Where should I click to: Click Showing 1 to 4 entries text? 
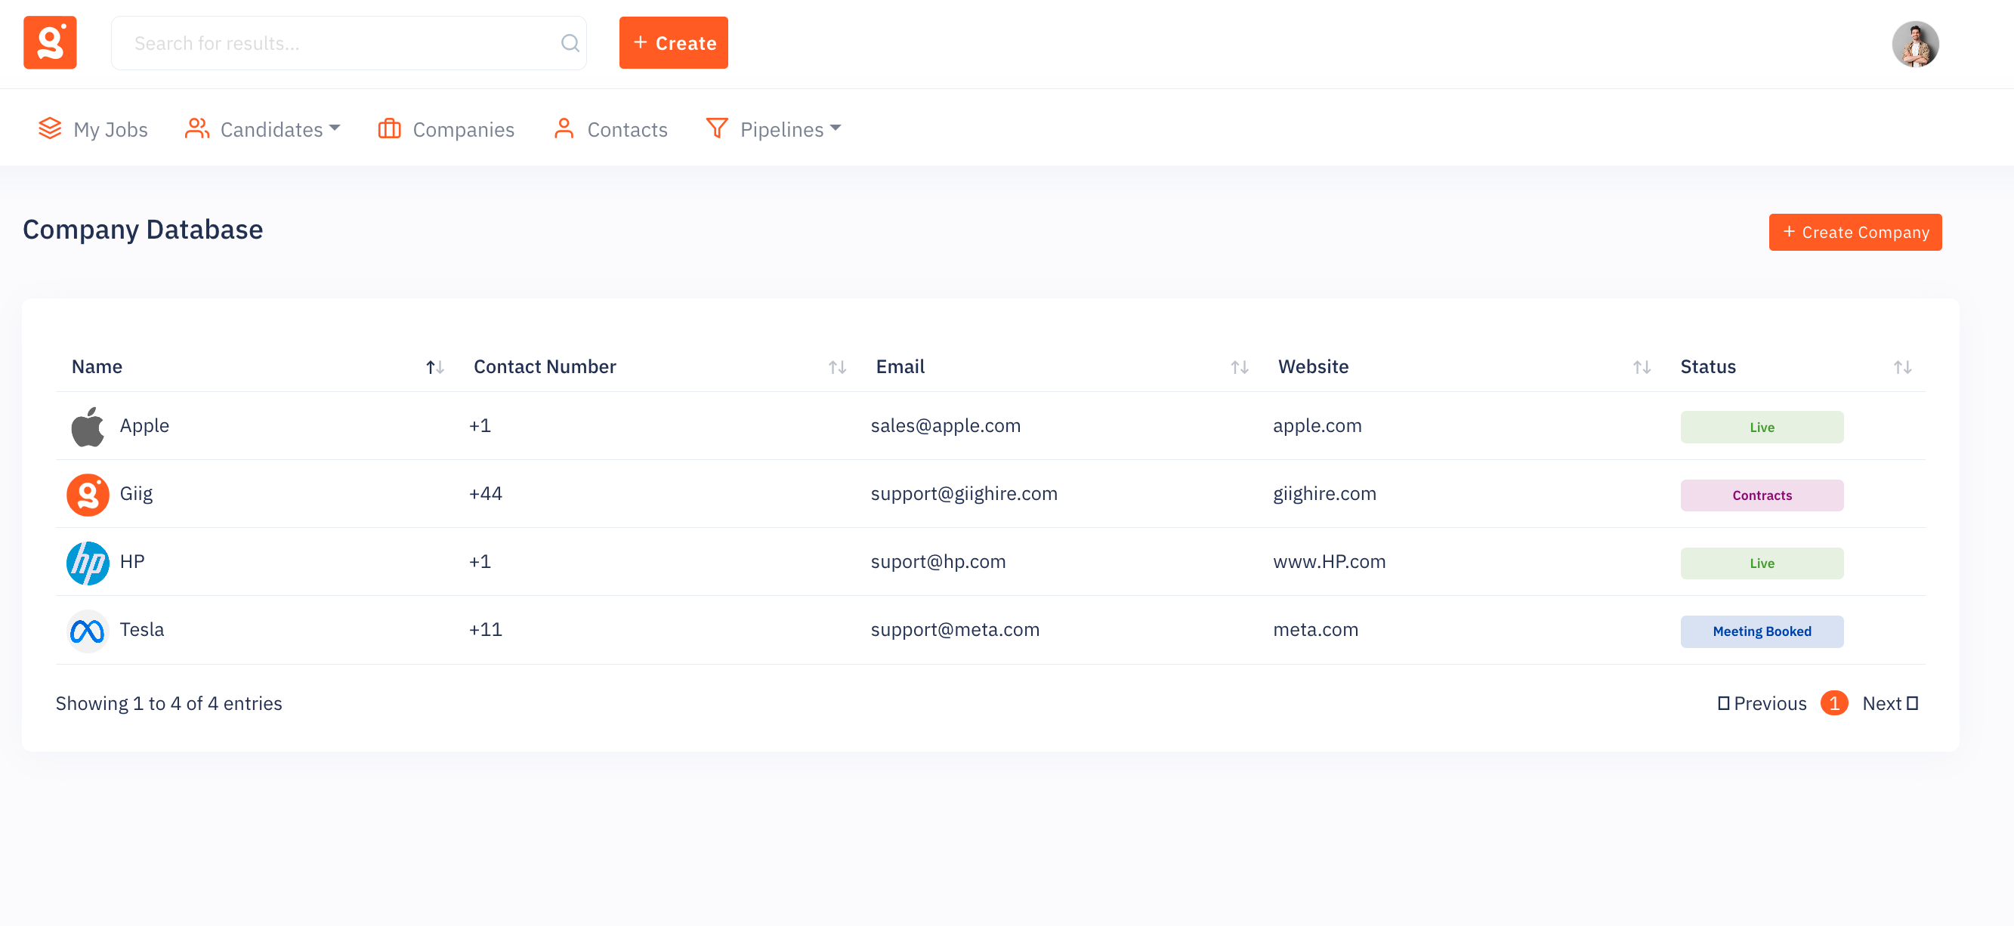click(x=169, y=703)
